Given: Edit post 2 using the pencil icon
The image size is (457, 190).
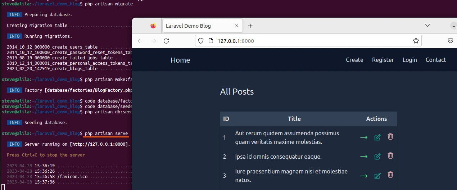Looking at the screenshot, I should click(377, 157).
